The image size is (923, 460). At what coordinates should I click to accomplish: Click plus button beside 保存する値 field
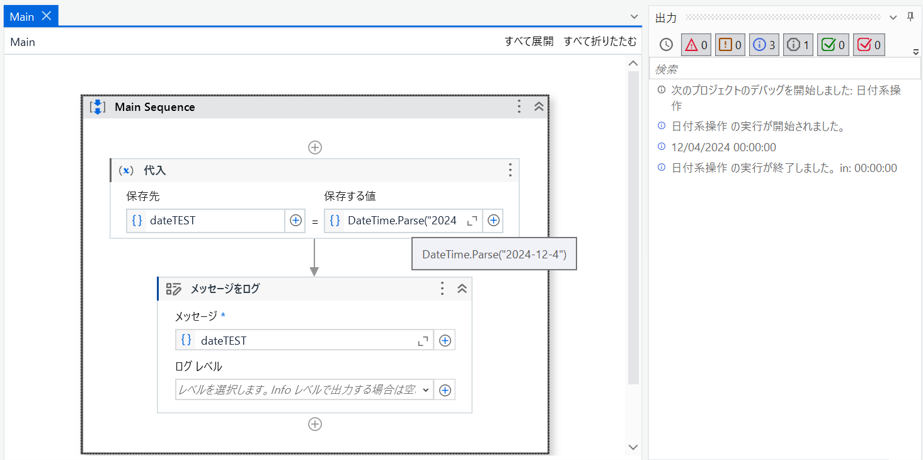(494, 221)
